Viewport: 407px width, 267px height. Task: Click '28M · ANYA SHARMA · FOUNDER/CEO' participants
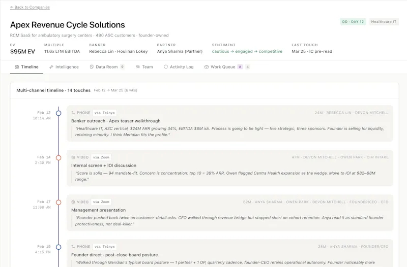point(353,247)
